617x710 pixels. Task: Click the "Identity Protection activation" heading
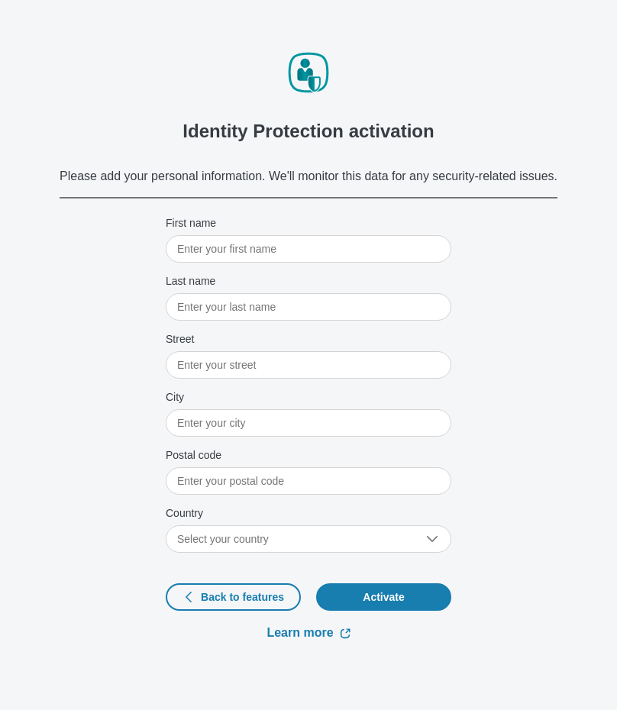click(x=308, y=131)
